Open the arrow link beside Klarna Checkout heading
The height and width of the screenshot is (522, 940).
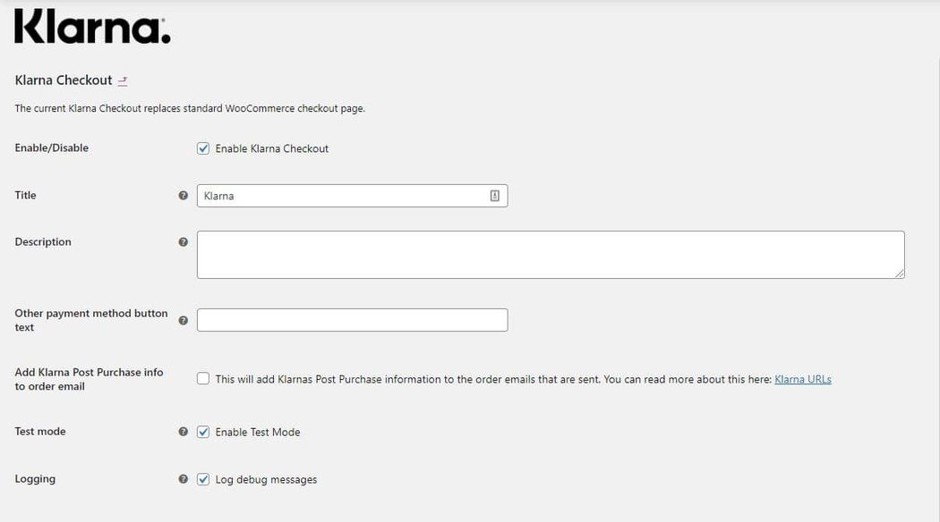pos(123,81)
